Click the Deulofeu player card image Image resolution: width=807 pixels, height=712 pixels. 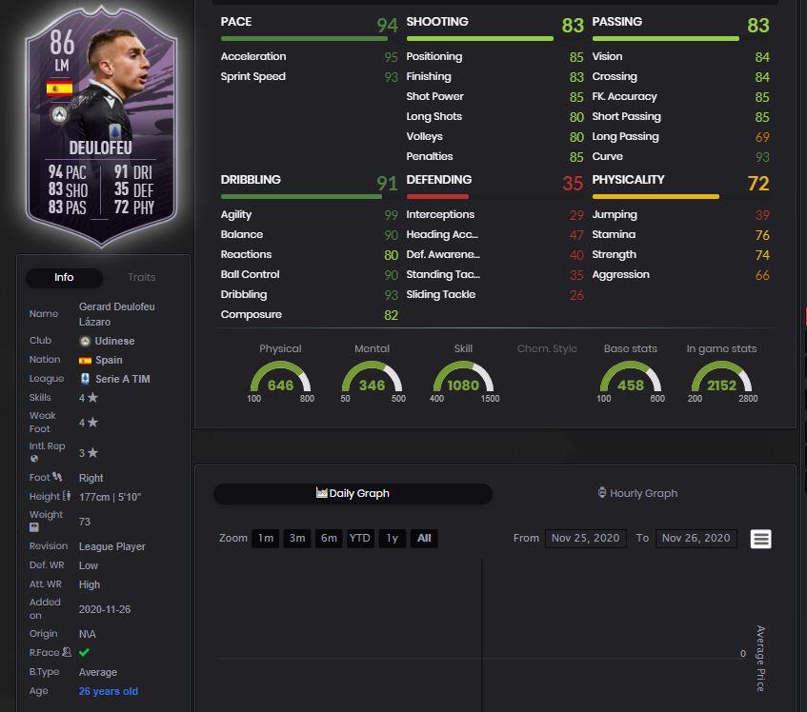point(101,126)
